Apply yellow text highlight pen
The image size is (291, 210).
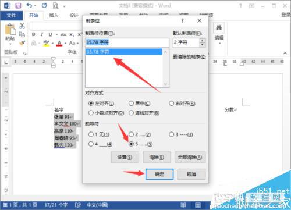point(47,43)
